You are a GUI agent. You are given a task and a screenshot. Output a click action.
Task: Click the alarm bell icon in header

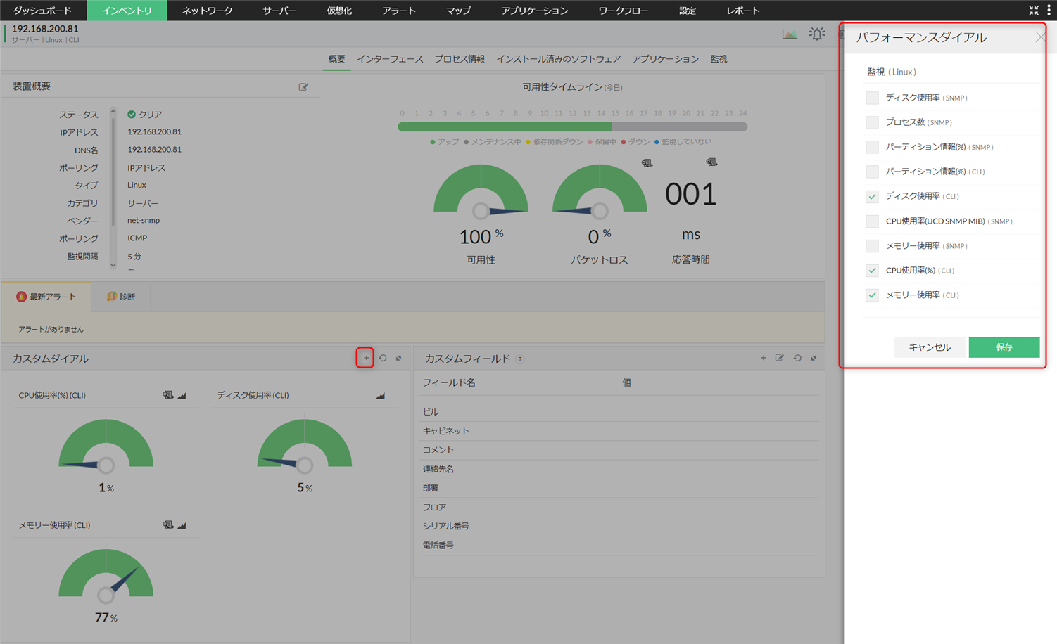[x=817, y=34]
